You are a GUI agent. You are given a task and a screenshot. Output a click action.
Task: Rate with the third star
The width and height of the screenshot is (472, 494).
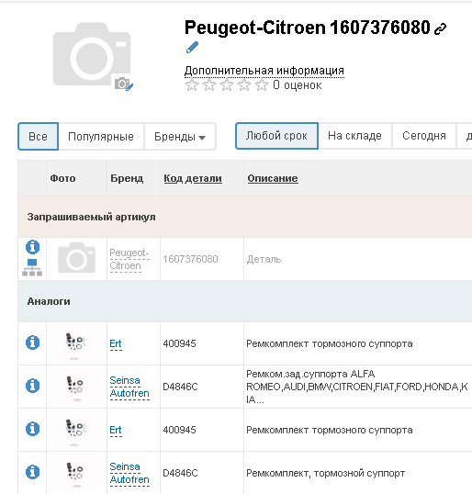pyautogui.click(x=227, y=85)
